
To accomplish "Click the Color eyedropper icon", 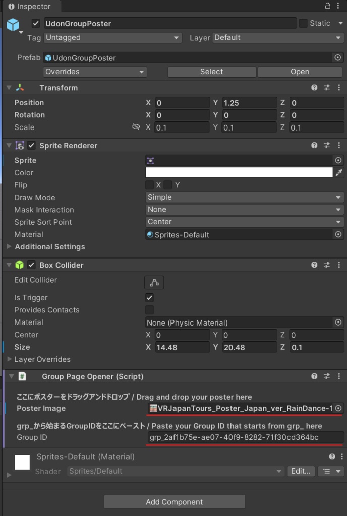I will point(339,172).
